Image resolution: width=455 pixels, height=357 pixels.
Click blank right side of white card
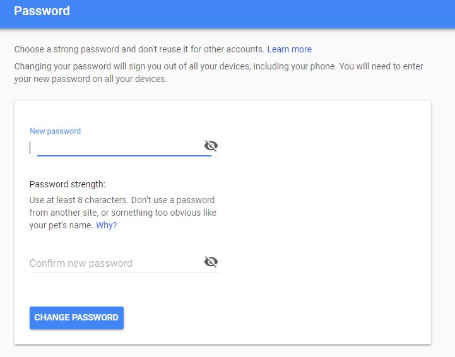coord(328,221)
